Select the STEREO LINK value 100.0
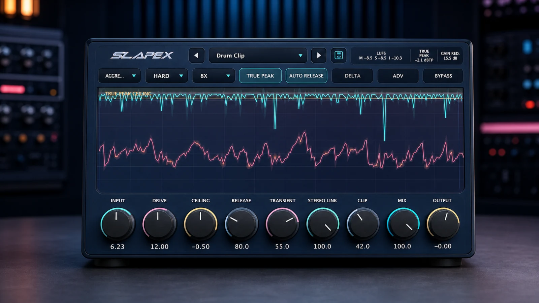 (x=322, y=246)
